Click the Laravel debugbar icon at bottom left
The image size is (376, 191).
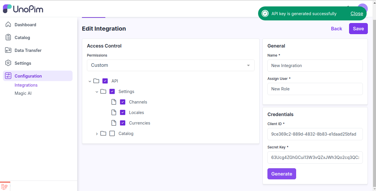(5, 187)
